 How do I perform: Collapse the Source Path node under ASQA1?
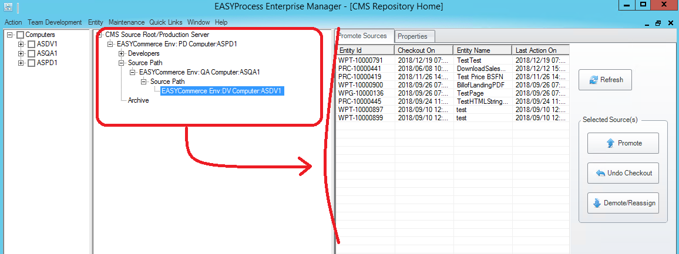click(x=143, y=82)
